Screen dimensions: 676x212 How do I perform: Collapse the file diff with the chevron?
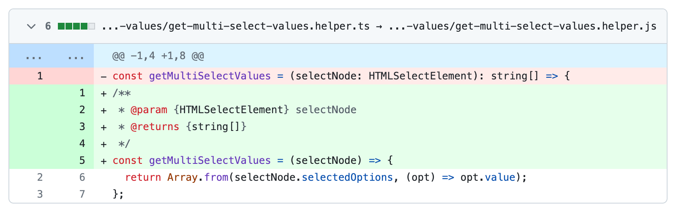click(x=31, y=27)
